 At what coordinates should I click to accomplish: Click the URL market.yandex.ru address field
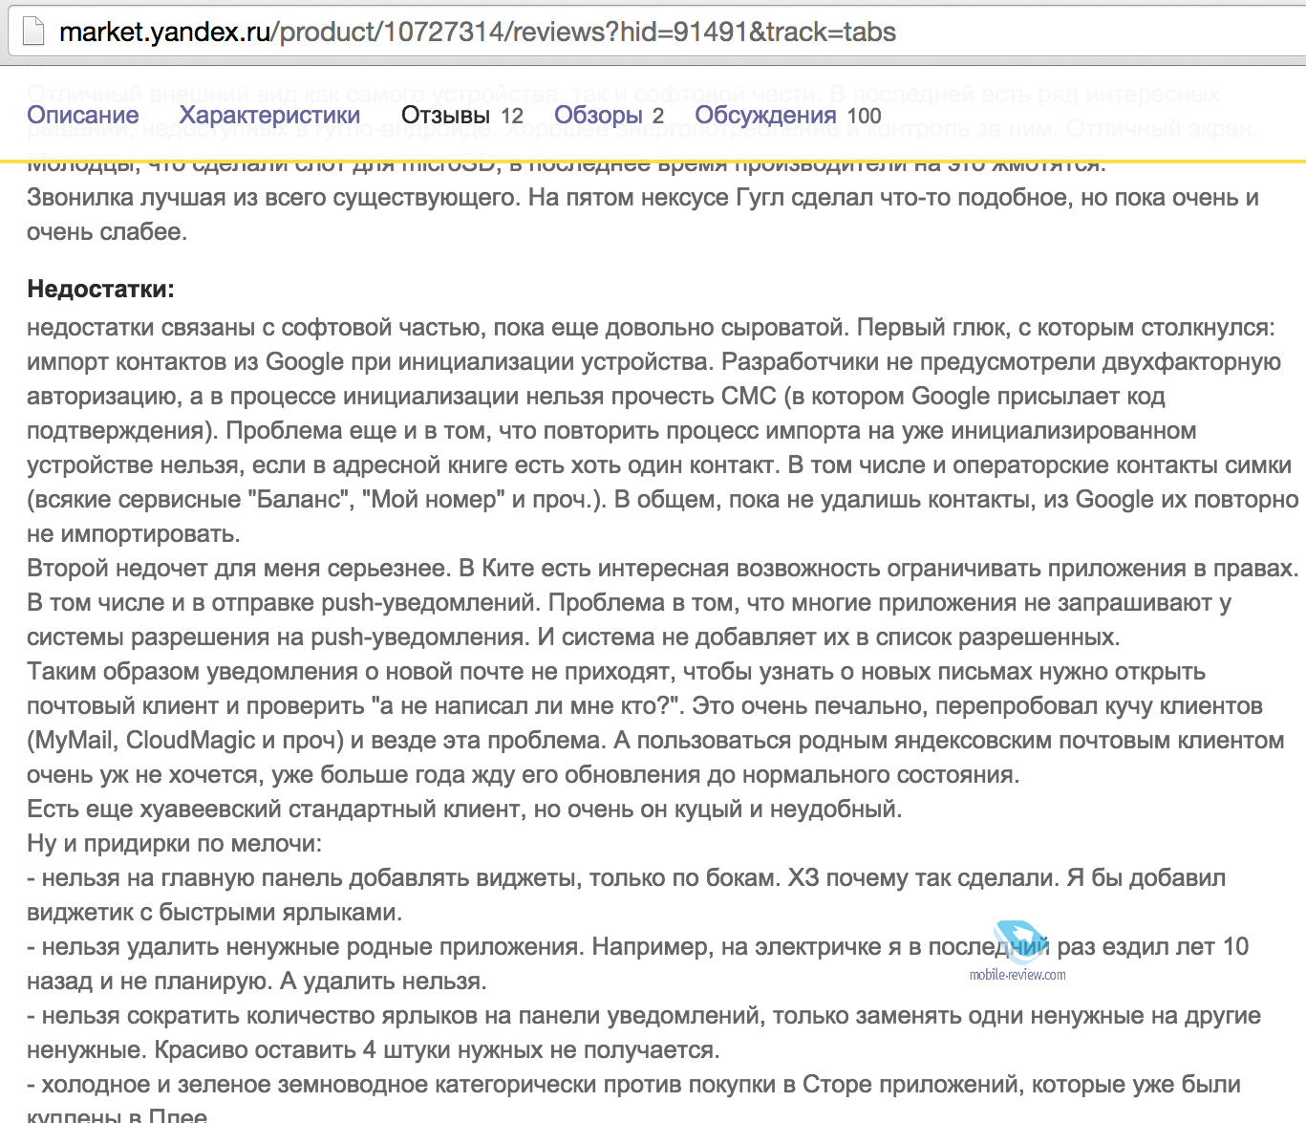(478, 32)
